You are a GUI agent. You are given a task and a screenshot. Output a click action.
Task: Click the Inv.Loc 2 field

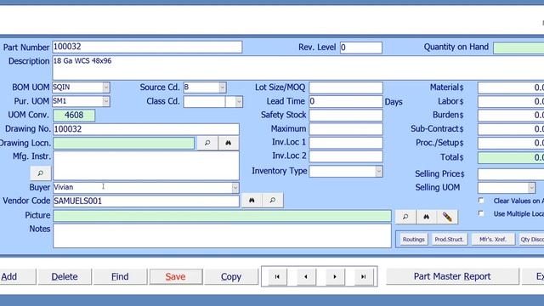[346, 156]
